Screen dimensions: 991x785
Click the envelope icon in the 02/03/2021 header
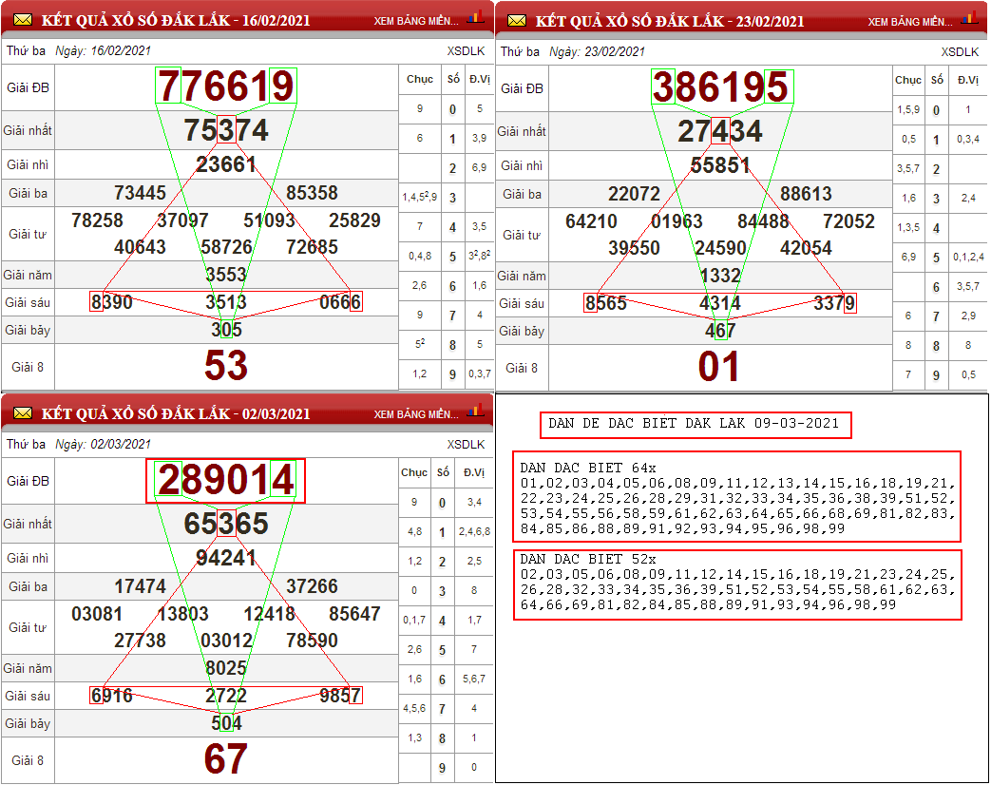pos(23,414)
